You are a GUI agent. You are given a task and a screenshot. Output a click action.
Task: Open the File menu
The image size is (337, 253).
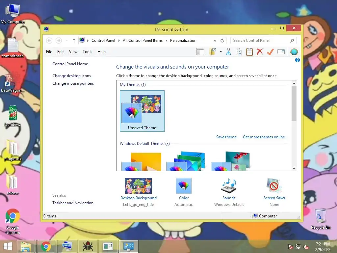pos(49,52)
